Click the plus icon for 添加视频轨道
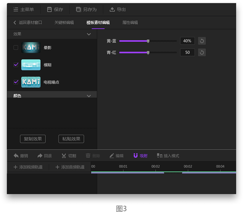 point(16,167)
